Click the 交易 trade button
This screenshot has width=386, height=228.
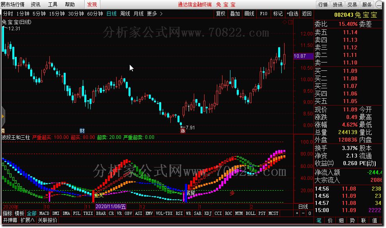352,4
